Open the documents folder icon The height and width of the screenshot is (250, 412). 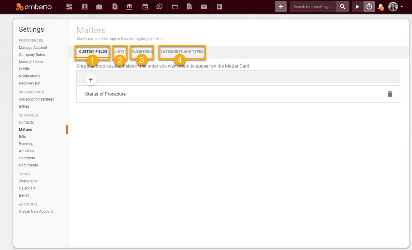(x=175, y=7)
